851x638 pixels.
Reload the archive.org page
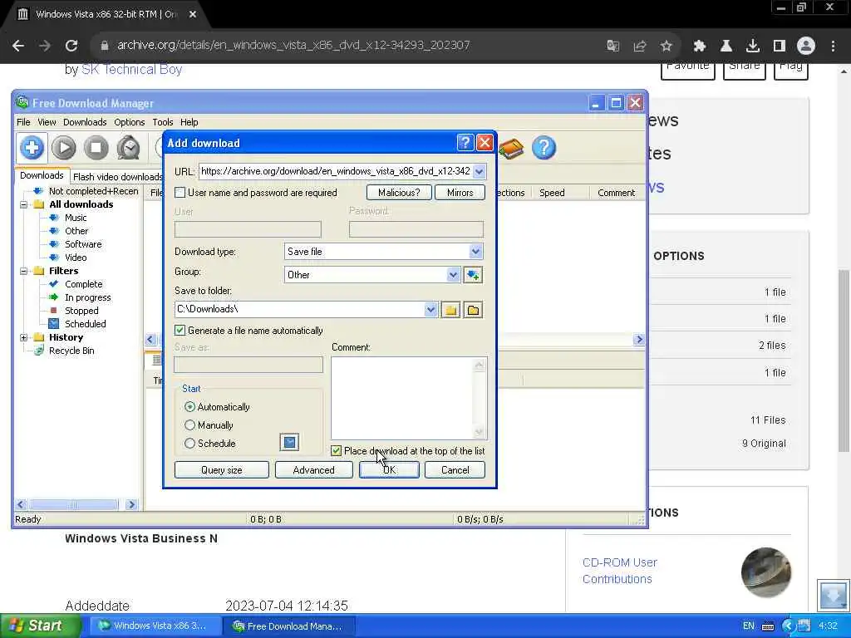71,46
